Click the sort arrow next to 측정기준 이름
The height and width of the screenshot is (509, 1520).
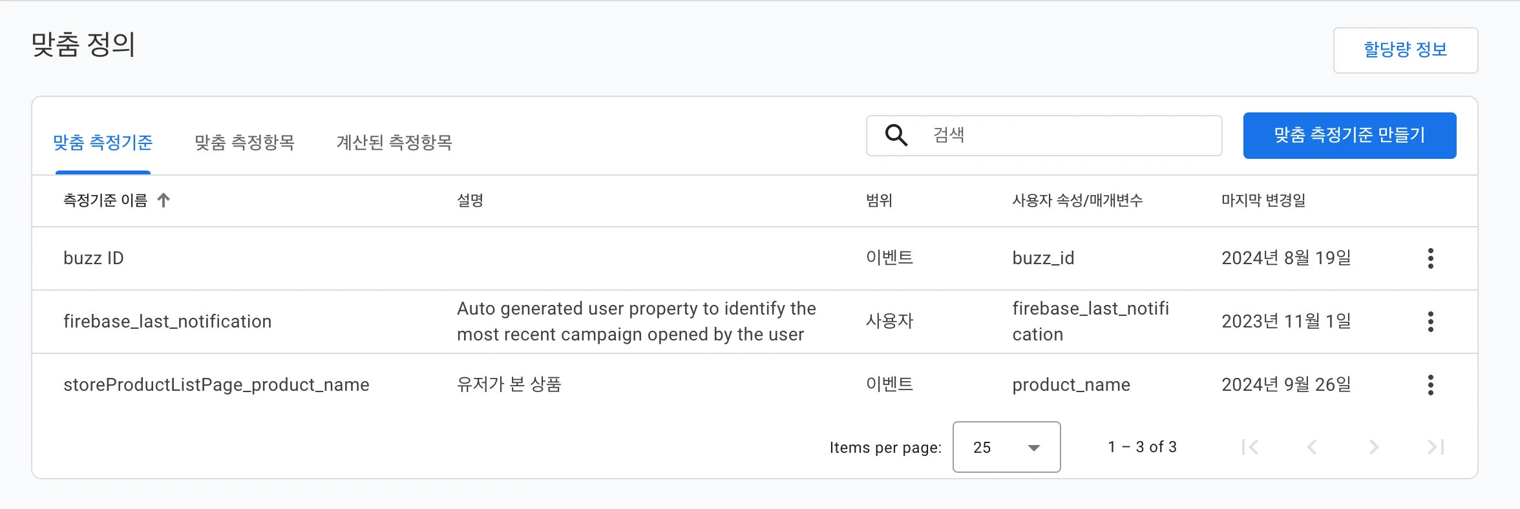click(164, 200)
